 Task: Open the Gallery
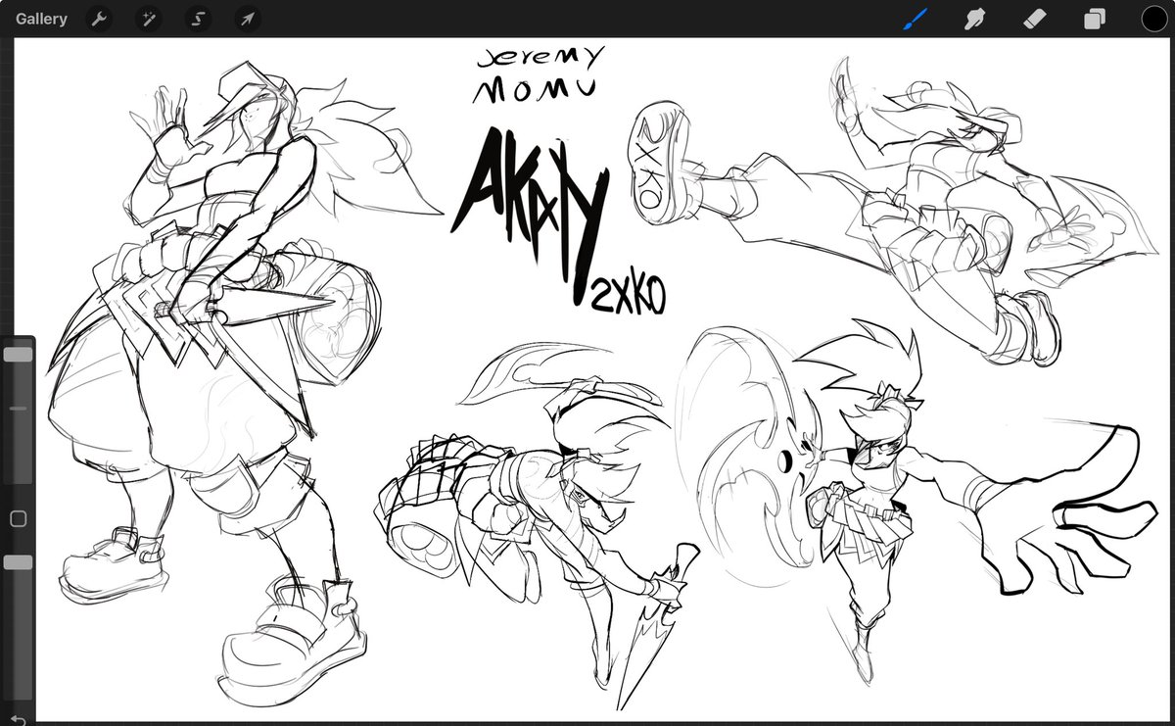point(41,19)
